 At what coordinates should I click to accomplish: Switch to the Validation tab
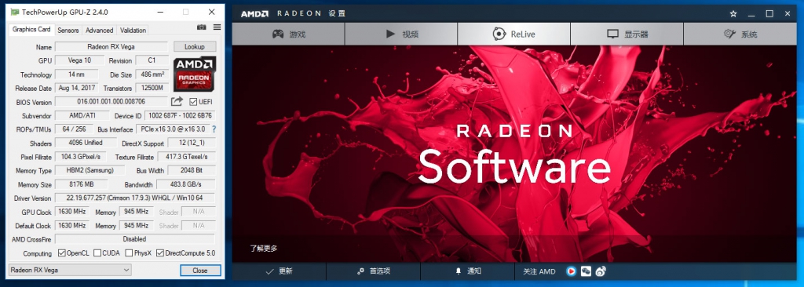click(133, 31)
